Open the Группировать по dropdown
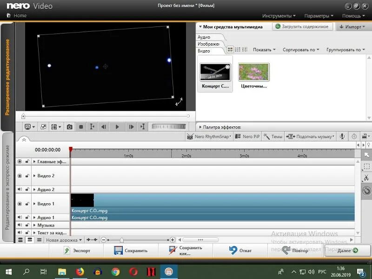The height and width of the screenshot is (279, 372). (x=345, y=50)
